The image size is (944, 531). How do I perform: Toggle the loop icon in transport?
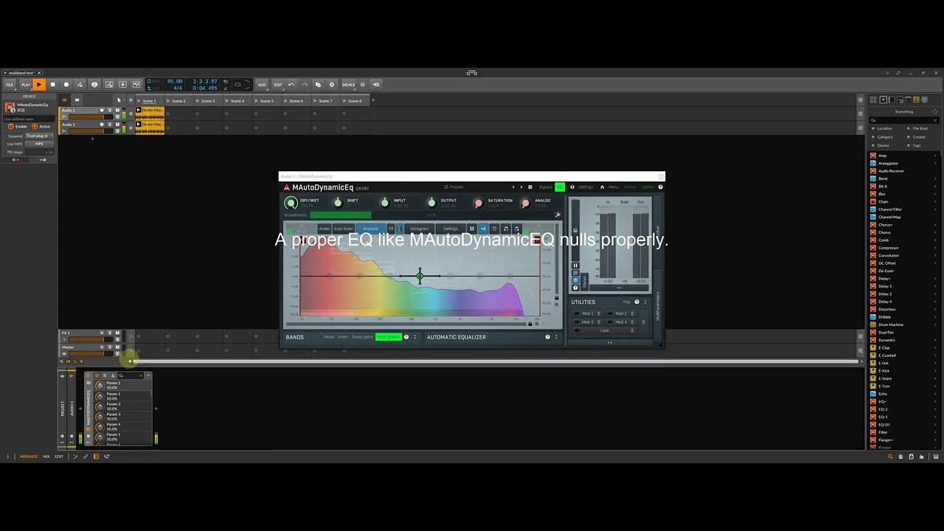[x=237, y=85]
